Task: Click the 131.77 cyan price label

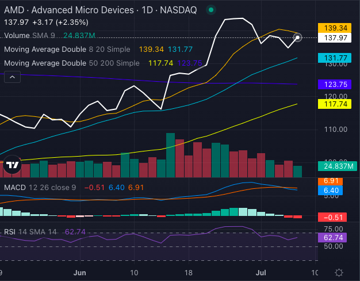Action: click(335, 58)
